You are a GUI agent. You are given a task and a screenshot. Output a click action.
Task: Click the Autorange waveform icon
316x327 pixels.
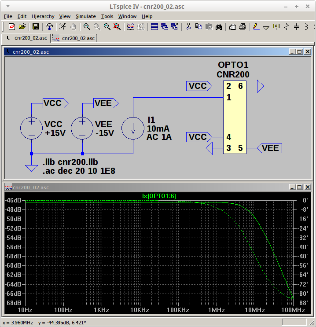(131, 27)
